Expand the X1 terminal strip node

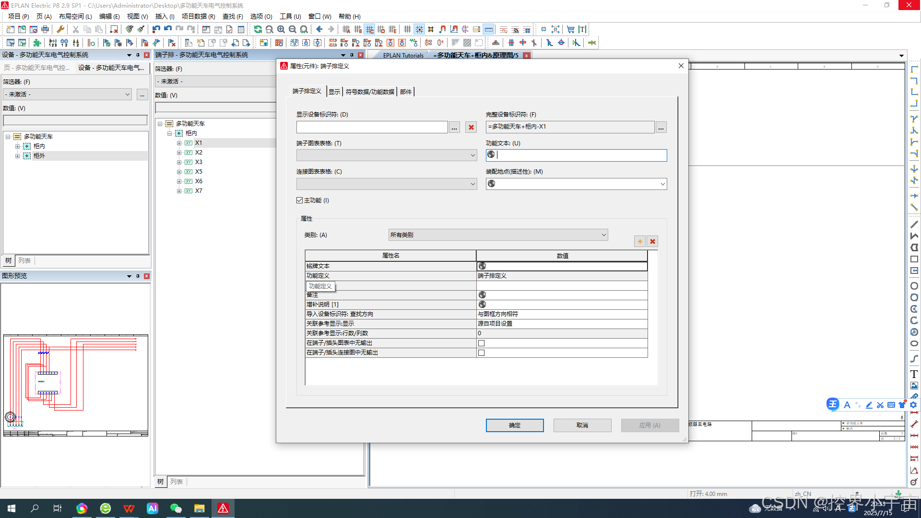179,143
